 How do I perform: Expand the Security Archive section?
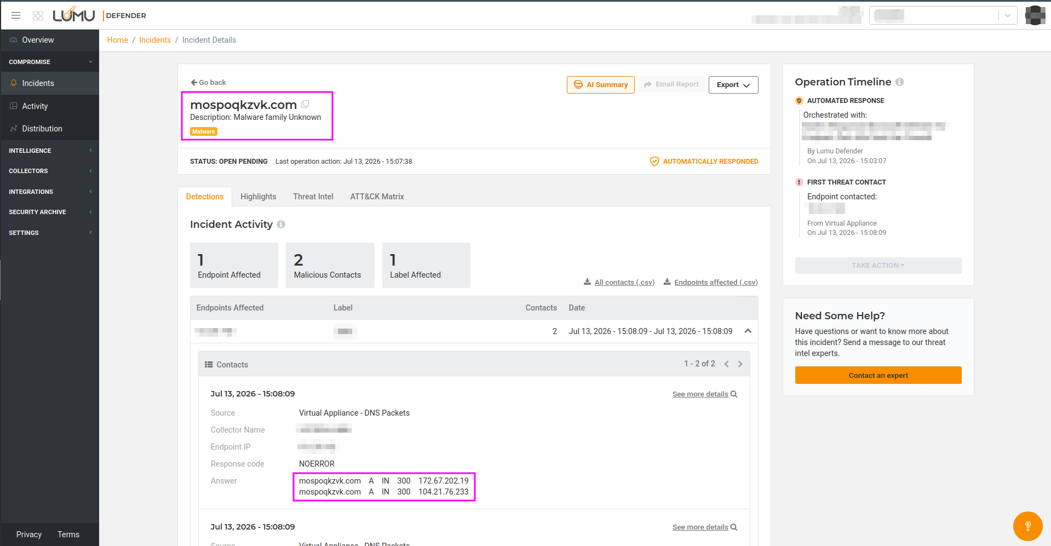[x=50, y=212]
